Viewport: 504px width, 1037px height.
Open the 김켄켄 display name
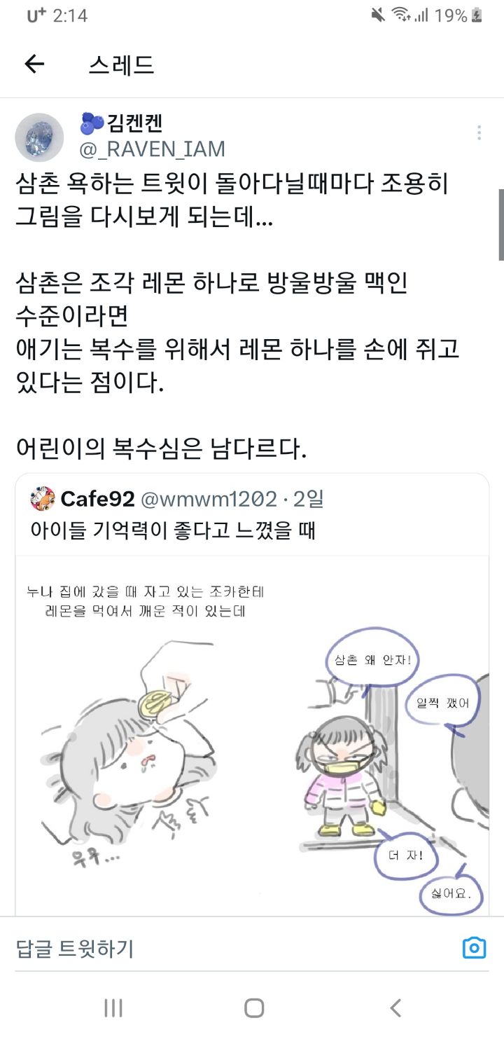click(x=122, y=124)
